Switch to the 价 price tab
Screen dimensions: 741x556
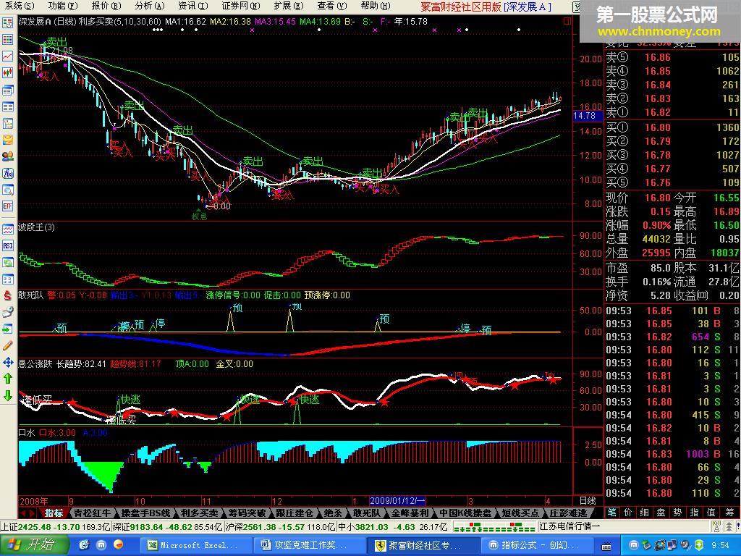pos(627,513)
